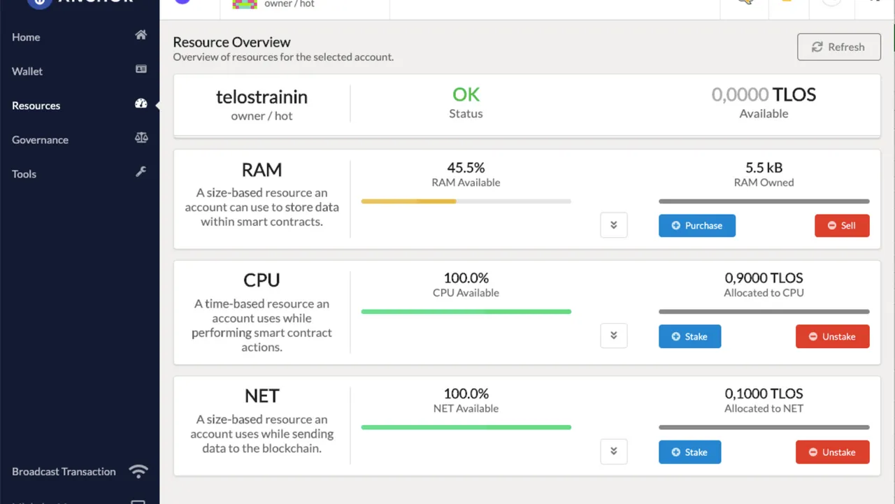Stake TLOS to CPU
This screenshot has height=504, width=895.
tap(689, 336)
